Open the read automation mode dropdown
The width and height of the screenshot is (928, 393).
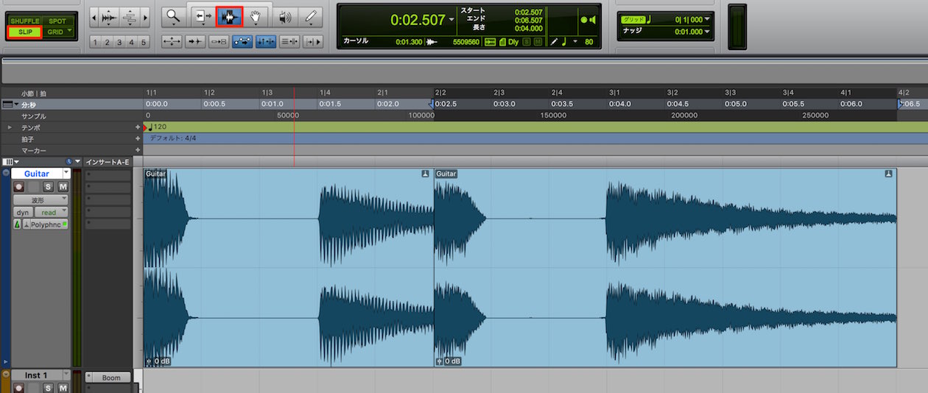pos(51,212)
